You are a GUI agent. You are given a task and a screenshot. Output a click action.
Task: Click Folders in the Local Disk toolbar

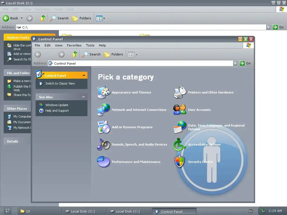82,18
